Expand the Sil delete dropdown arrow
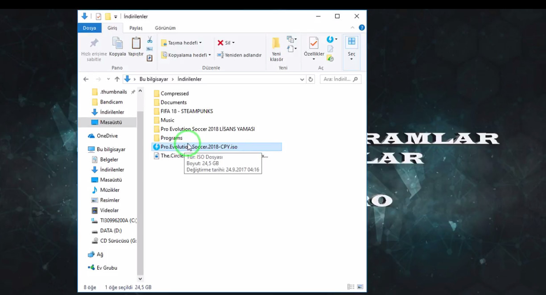This screenshot has width=546, height=295. tap(233, 43)
